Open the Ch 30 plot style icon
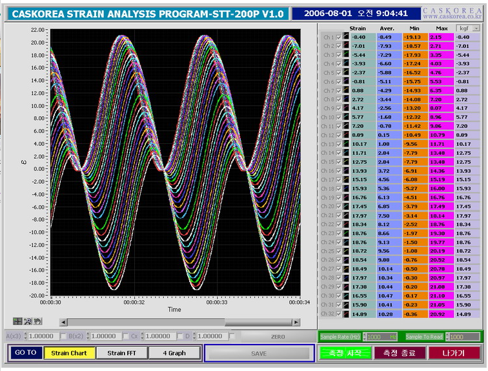This screenshot has height=371, width=488. click(346, 296)
